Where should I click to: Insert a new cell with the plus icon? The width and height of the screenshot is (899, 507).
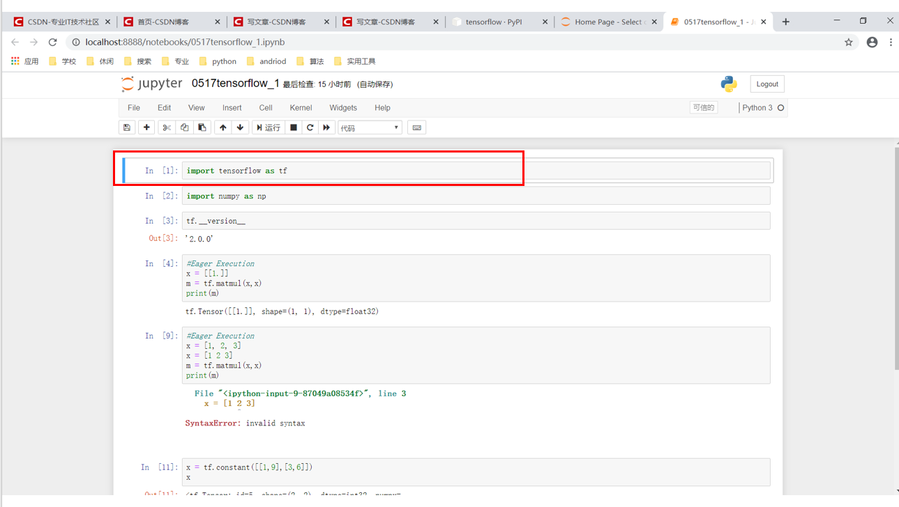point(146,127)
